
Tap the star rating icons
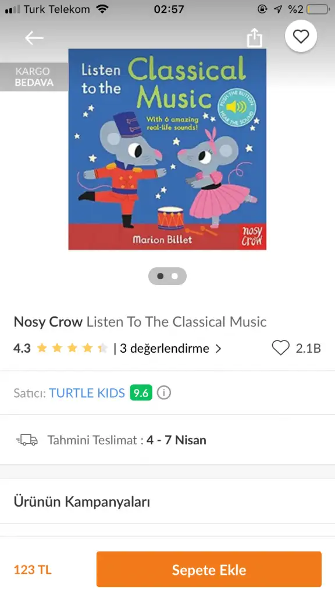pos(72,348)
